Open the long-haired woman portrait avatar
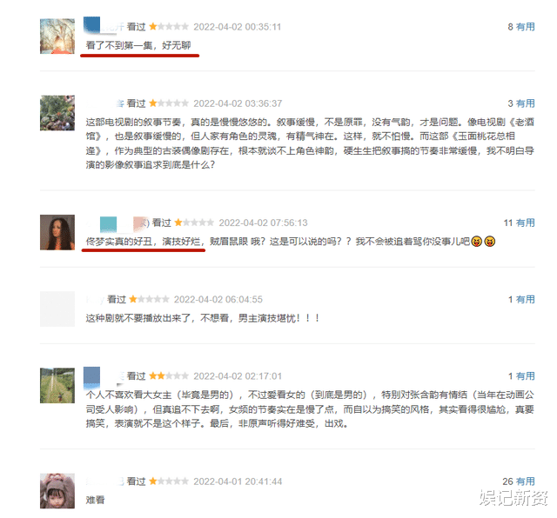 pos(57,232)
